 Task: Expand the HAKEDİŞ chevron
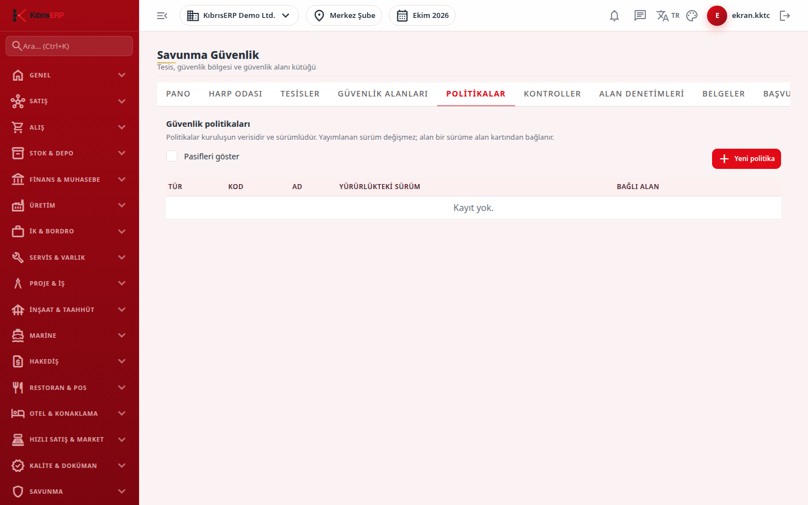(x=122, y=361)
